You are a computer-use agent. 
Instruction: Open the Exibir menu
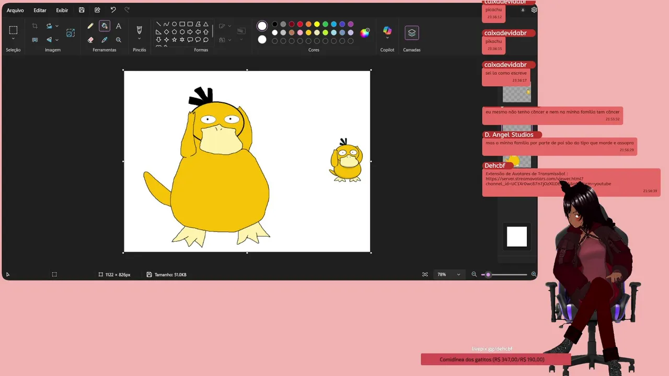click(62, 10)
